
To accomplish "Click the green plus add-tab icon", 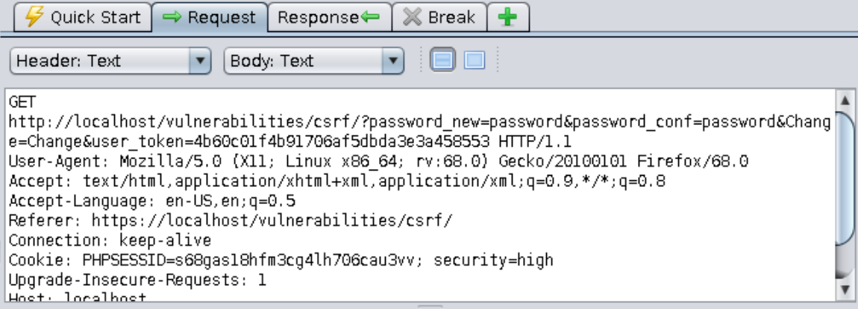I will click(507, 17).
